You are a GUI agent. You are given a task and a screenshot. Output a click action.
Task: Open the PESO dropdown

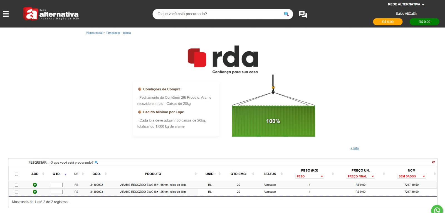[x=310, y=176]
